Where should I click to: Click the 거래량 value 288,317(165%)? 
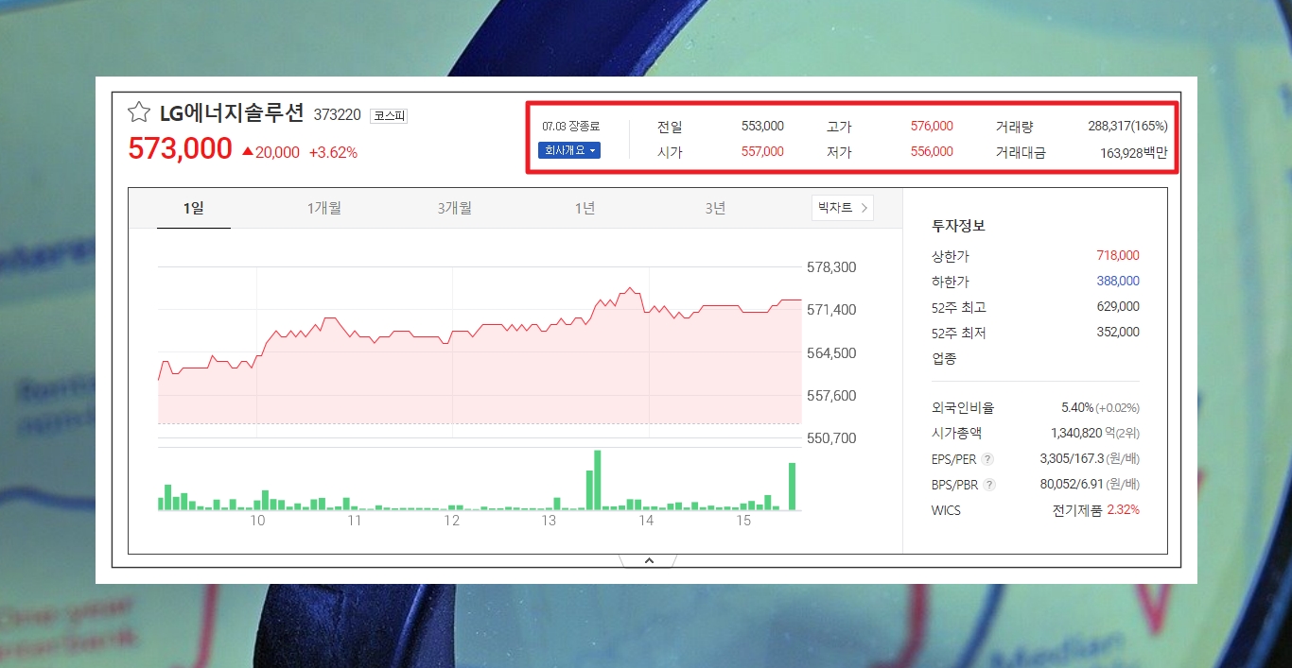tap(1127, 126)
